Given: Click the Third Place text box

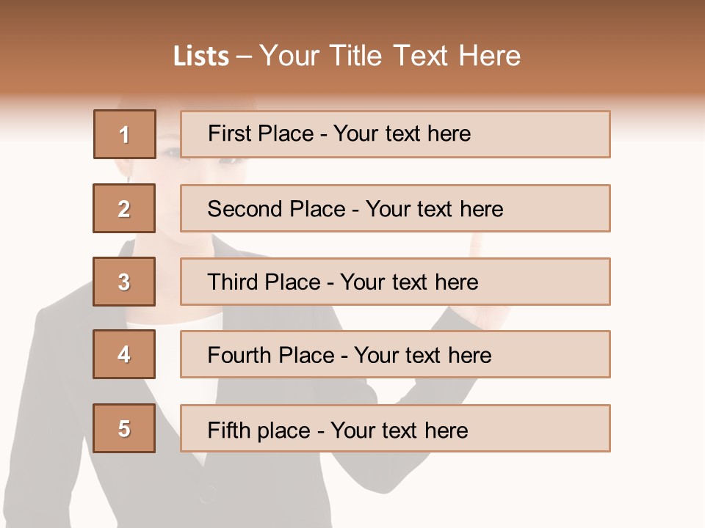Looking at the screenshot, I should coord(395,282).
